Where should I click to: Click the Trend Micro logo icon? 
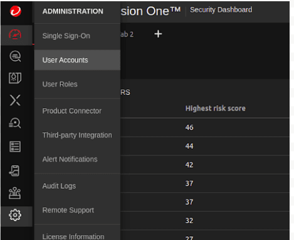[16, 11]
